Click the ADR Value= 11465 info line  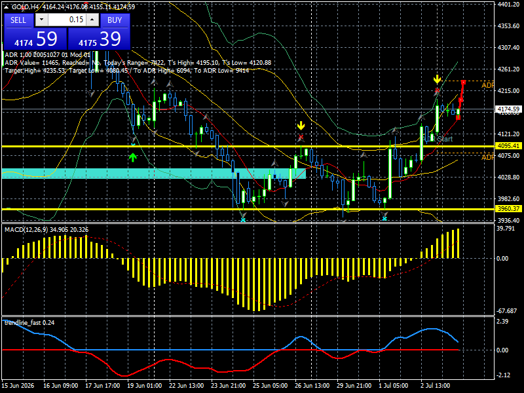(138, 63)
